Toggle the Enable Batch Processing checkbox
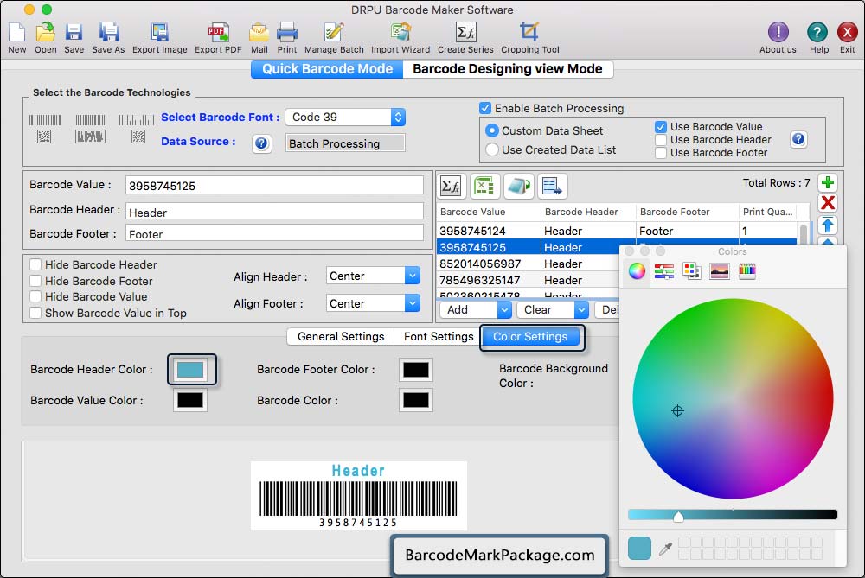865x578 pixels. coord(485,109)
